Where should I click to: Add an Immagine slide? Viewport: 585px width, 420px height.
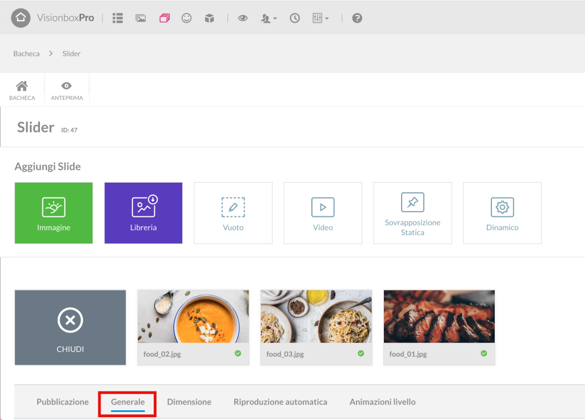tap(54, 213)
